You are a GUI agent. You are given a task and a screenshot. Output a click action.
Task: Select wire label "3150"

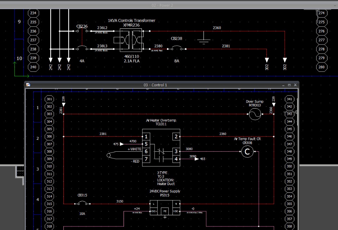point(120,201)
